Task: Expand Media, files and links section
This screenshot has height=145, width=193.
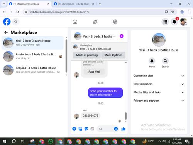Action: (x=159, y=92)
